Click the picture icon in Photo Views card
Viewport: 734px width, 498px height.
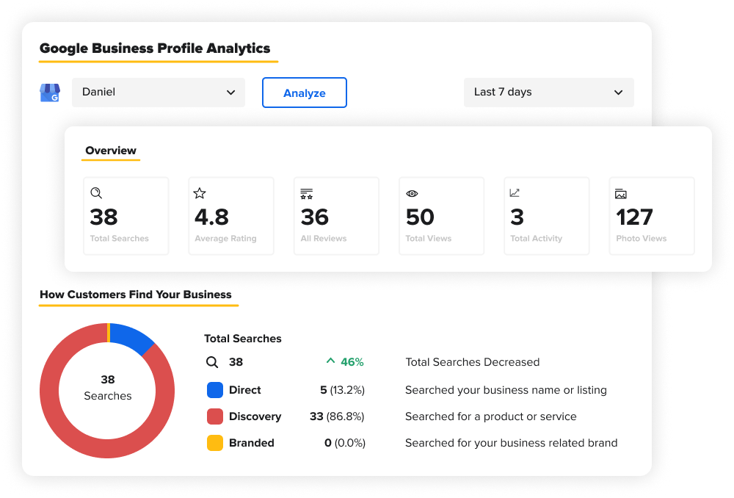pos(621,193)
